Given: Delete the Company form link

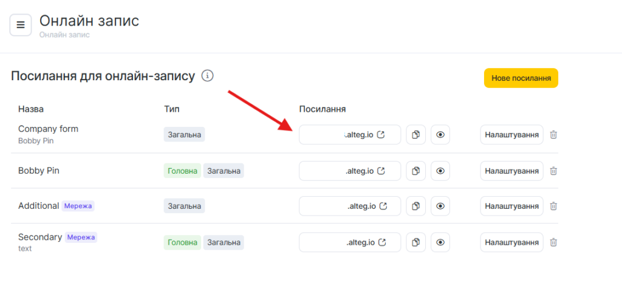Looking at the screenshot, I should [x=553, y=135].
